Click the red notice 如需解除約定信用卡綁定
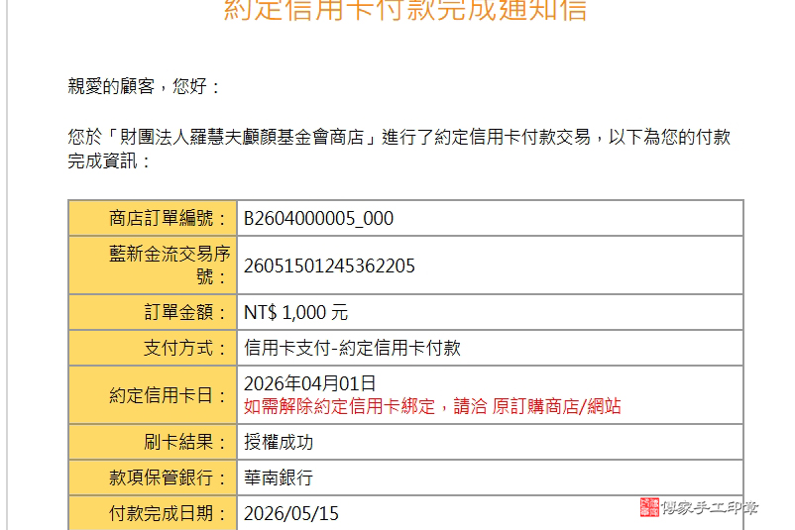Image resolution: width=795 pixels, height=530 pixels. 339,406
